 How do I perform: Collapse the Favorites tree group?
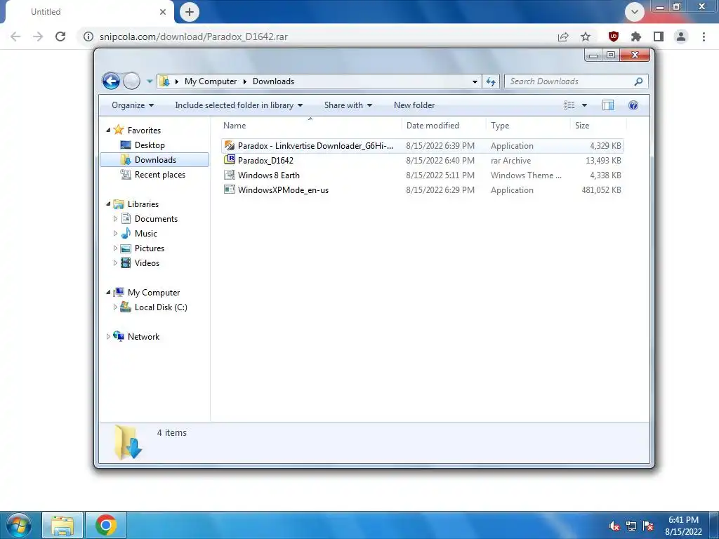pos(108,131)
